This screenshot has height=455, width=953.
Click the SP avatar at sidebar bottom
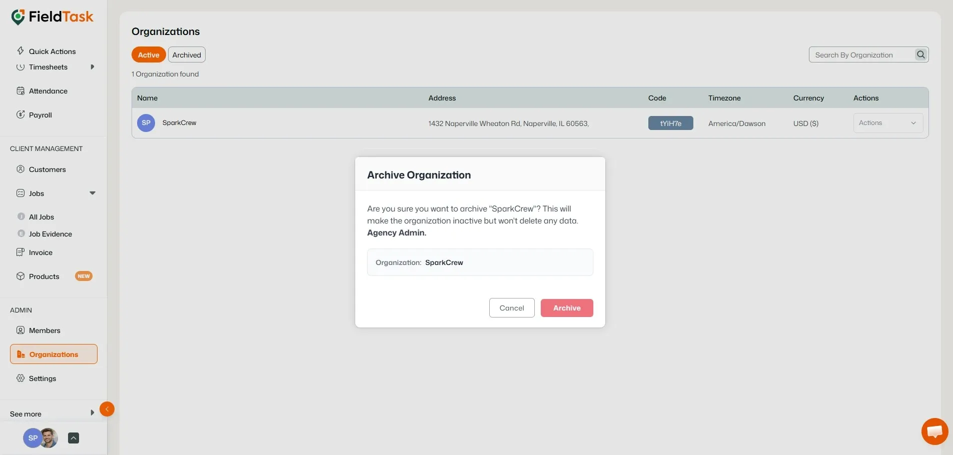tap(33, 438)
